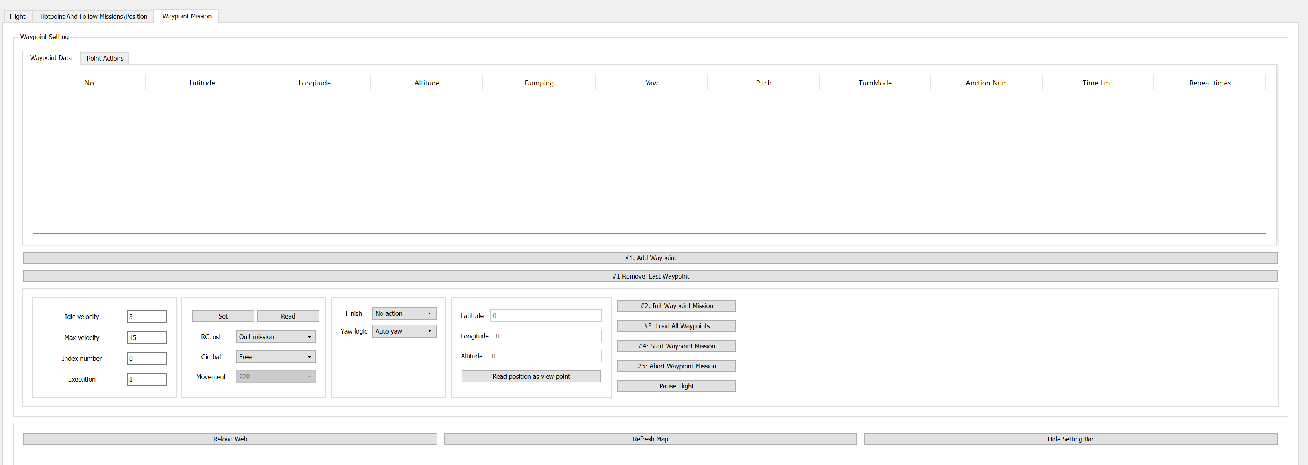Click the TurnMode column header

pos(875,83)
